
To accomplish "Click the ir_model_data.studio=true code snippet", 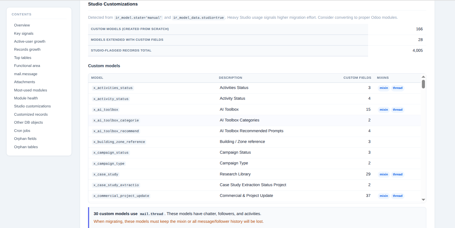I will click(x=198, y=18).
